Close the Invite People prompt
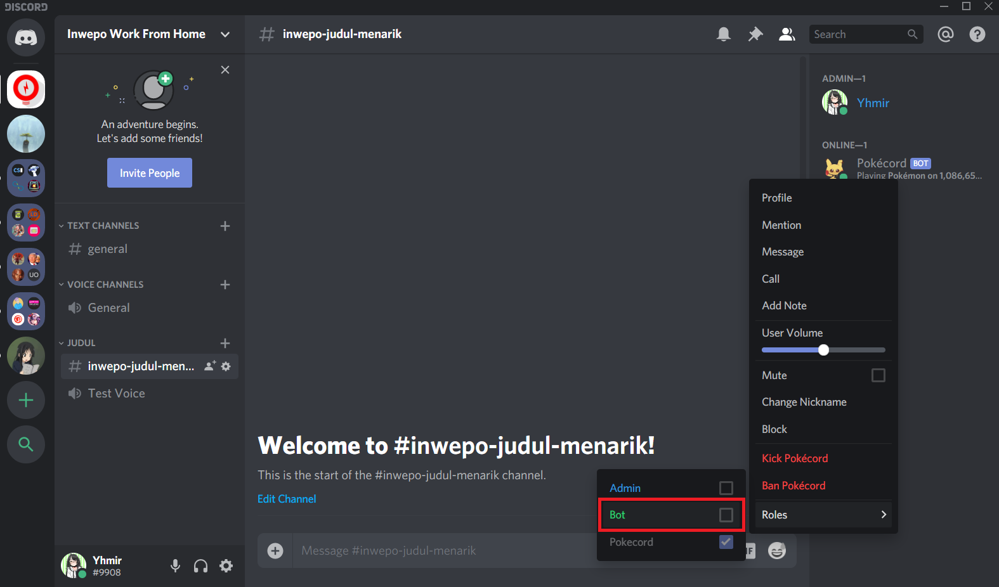Screen dimensions: 999x587 click(x=225, y=70)
